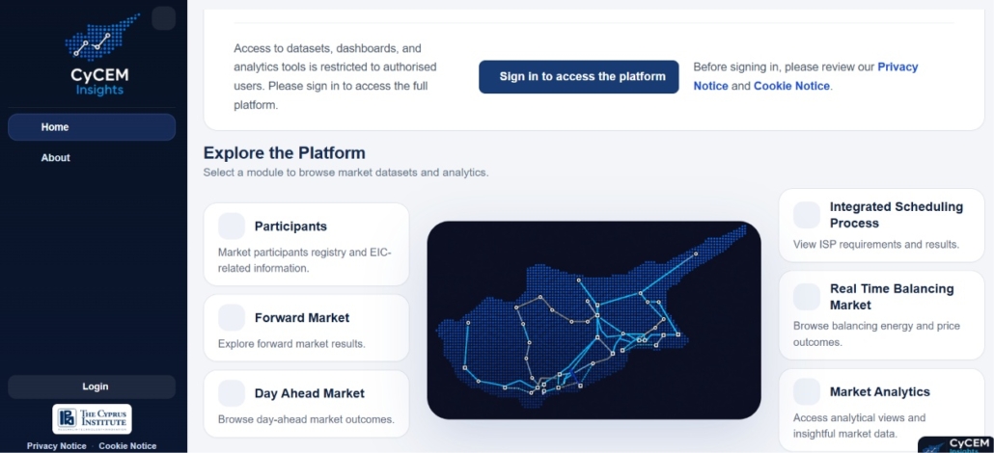Click The Cyprus Institute logo
Viewport: 994px width, 453px height.
click(92, 419)
